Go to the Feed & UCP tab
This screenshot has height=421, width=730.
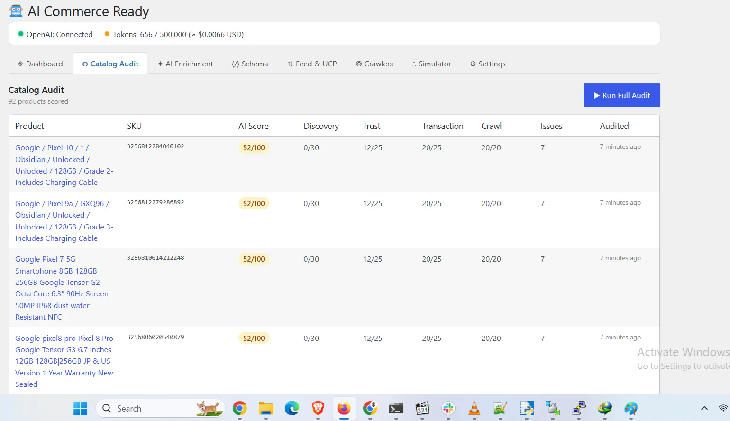coord(312,64)
